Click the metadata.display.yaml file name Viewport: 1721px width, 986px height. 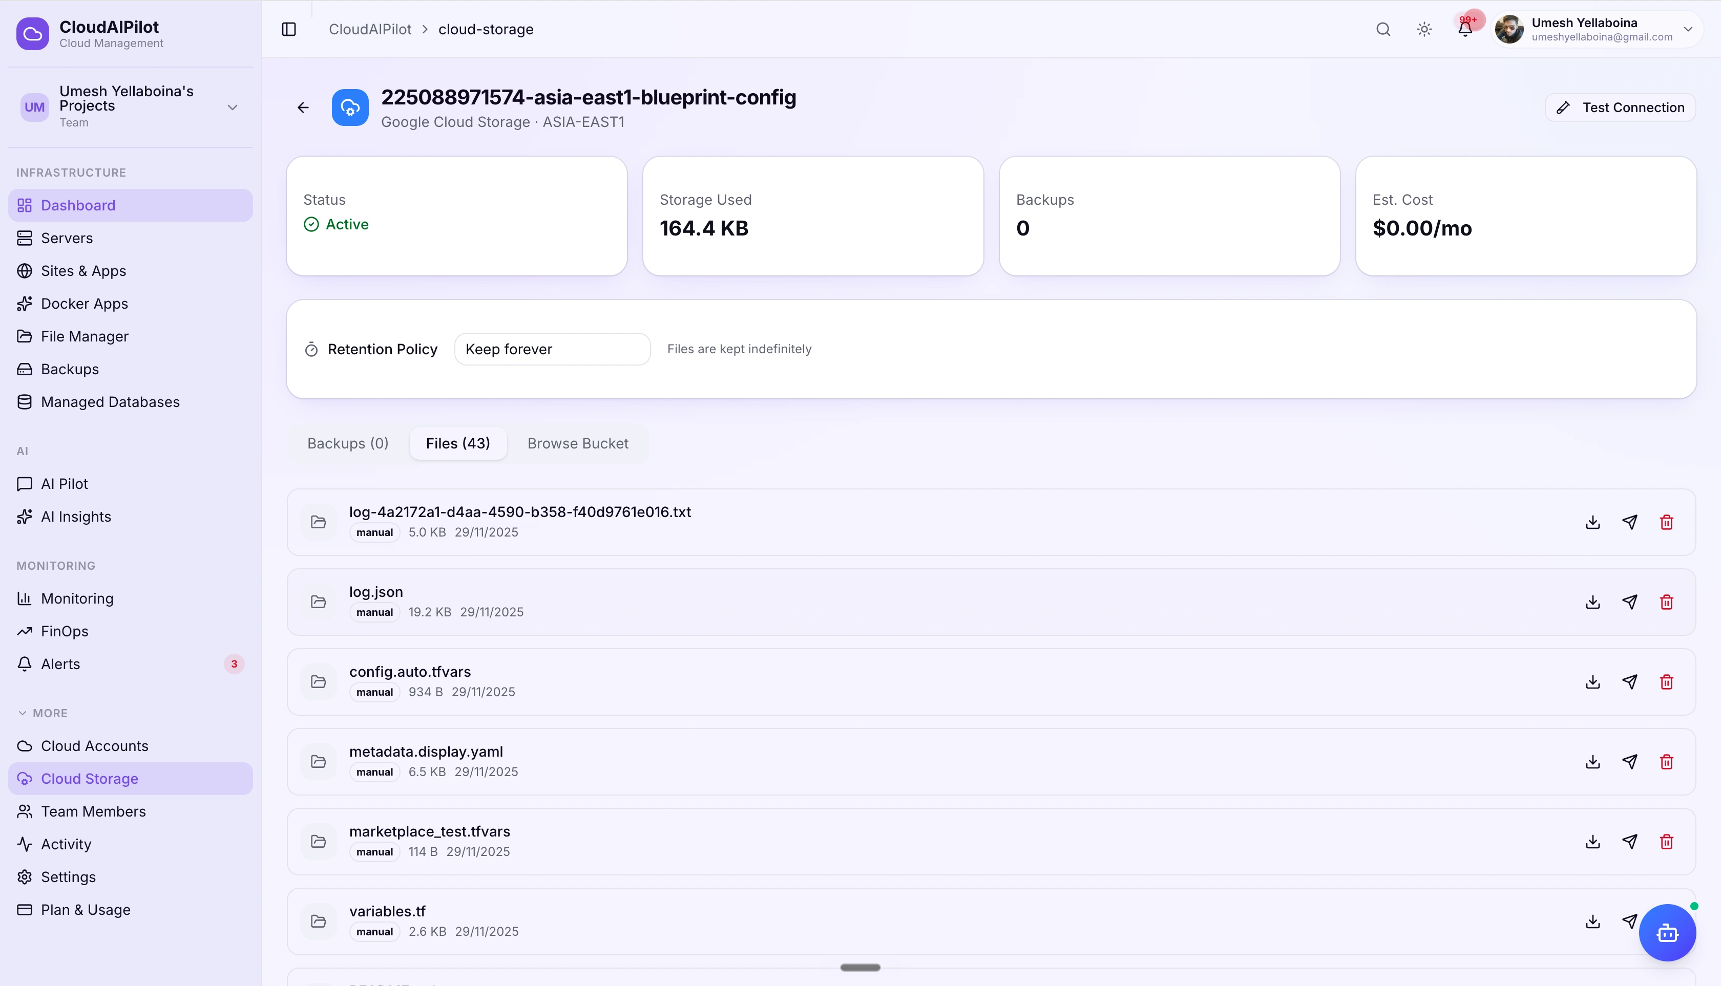[426, 752]
